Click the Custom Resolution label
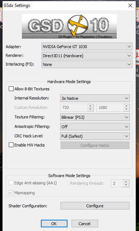Screen dimensions: 139x231 pyautogui.click(x=31, y=107)
